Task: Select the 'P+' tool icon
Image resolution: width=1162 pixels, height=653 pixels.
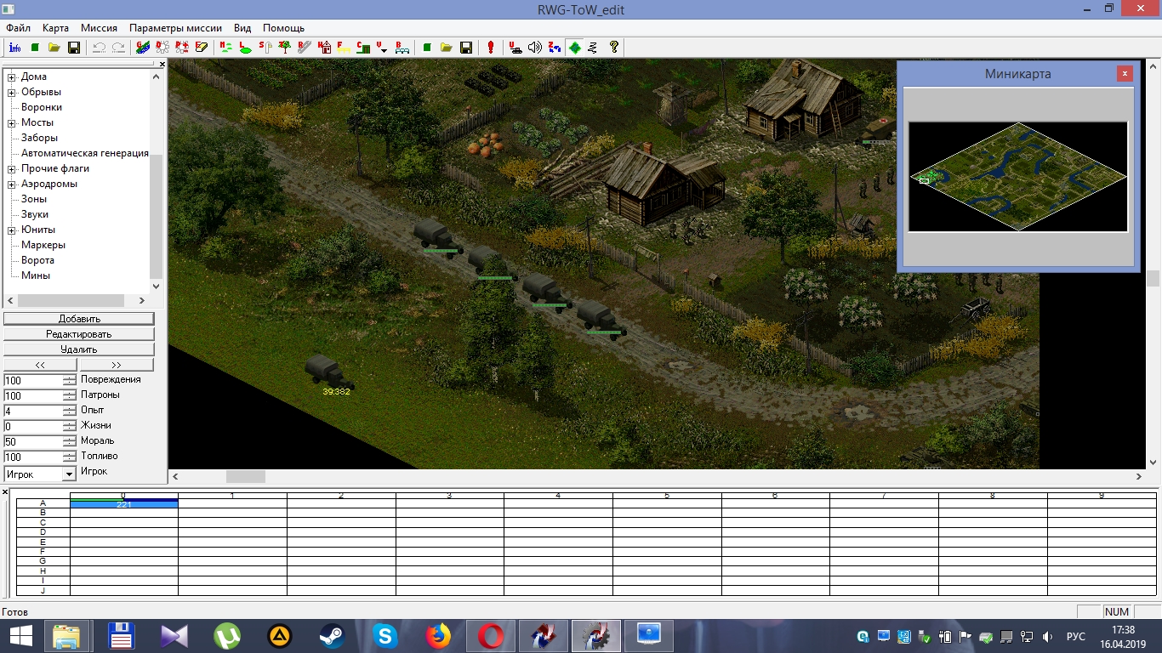Action: click(182, 48)
